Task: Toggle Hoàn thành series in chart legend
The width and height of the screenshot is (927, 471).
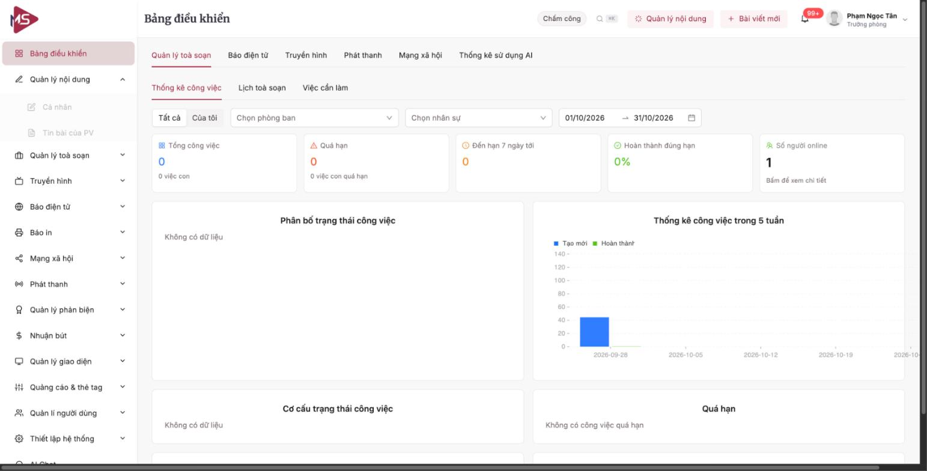Action: pos(613,243)
